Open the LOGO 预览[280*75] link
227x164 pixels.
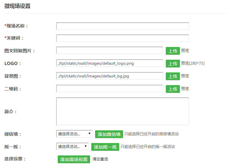coord(193,63)
